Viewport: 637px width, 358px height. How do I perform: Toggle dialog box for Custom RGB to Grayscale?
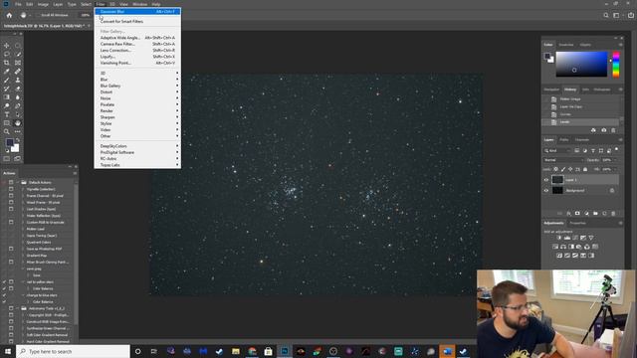tap(11, 222)
